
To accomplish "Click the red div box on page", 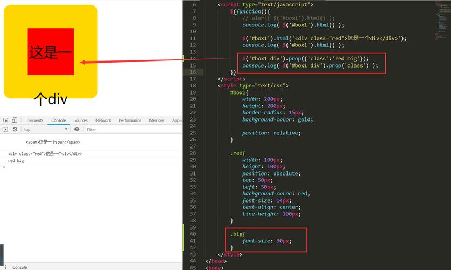I will tap(50, 52).
